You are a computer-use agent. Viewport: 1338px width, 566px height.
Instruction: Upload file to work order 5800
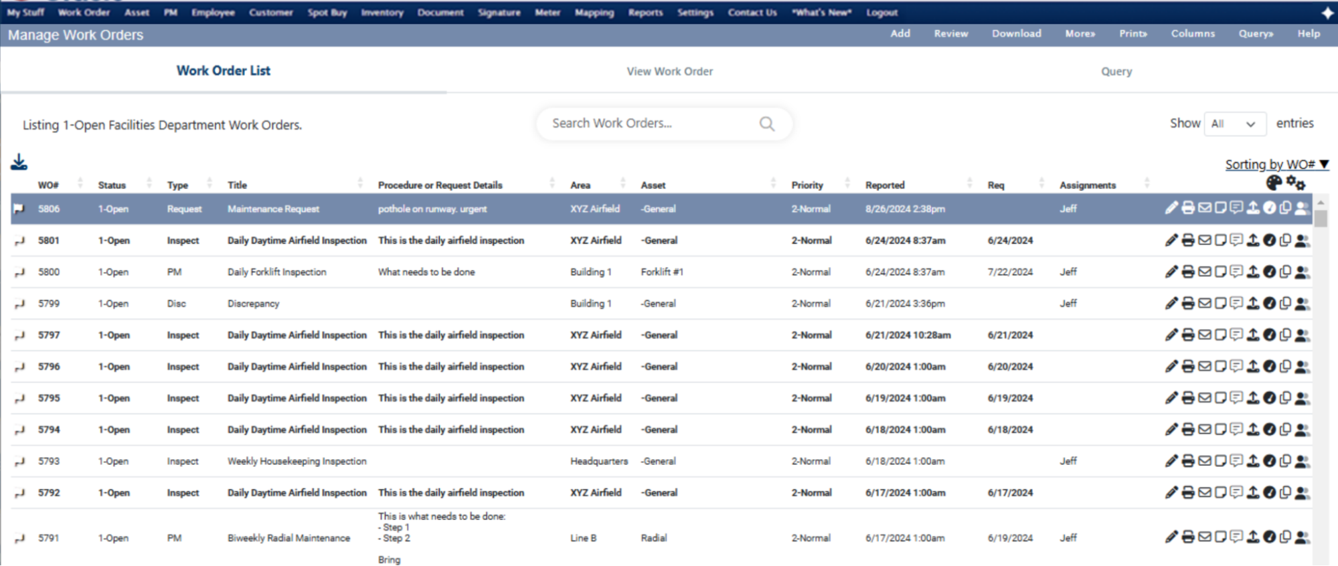tap(1253, 272)
